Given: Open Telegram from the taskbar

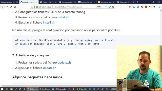Looking at the screenshot, I should coord(94,89).
